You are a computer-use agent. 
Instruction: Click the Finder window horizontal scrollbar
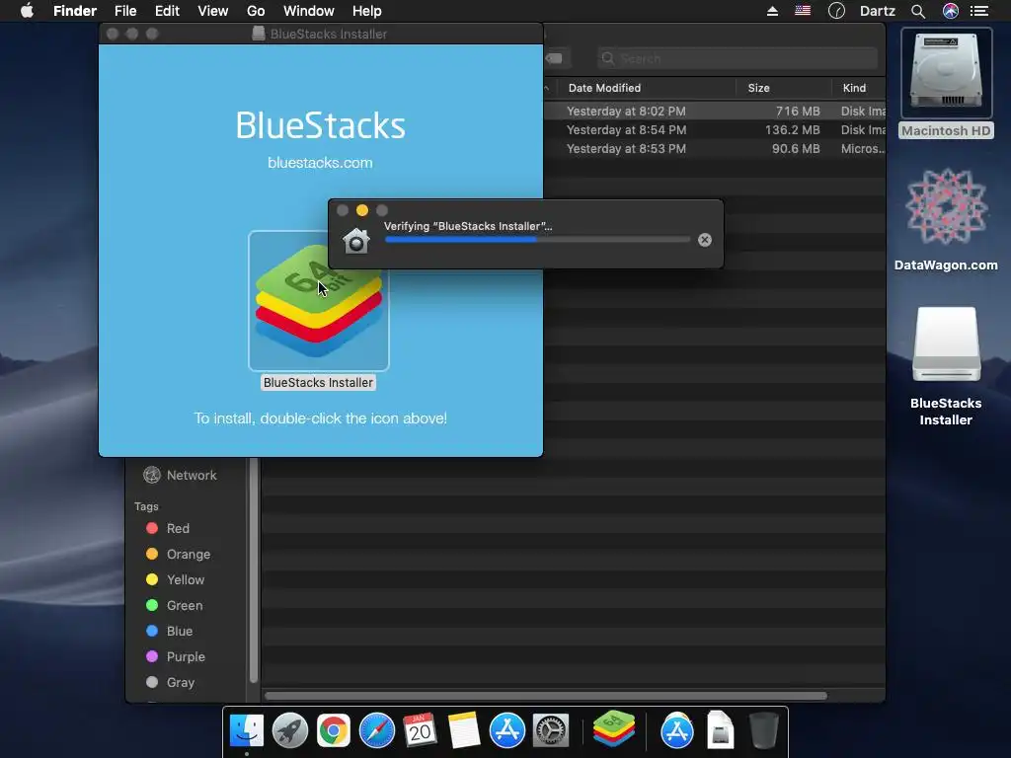[545, 696]
